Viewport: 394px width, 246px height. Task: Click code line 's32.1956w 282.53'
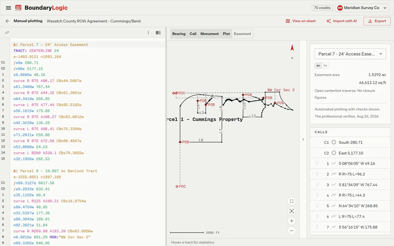pos(31,159)
